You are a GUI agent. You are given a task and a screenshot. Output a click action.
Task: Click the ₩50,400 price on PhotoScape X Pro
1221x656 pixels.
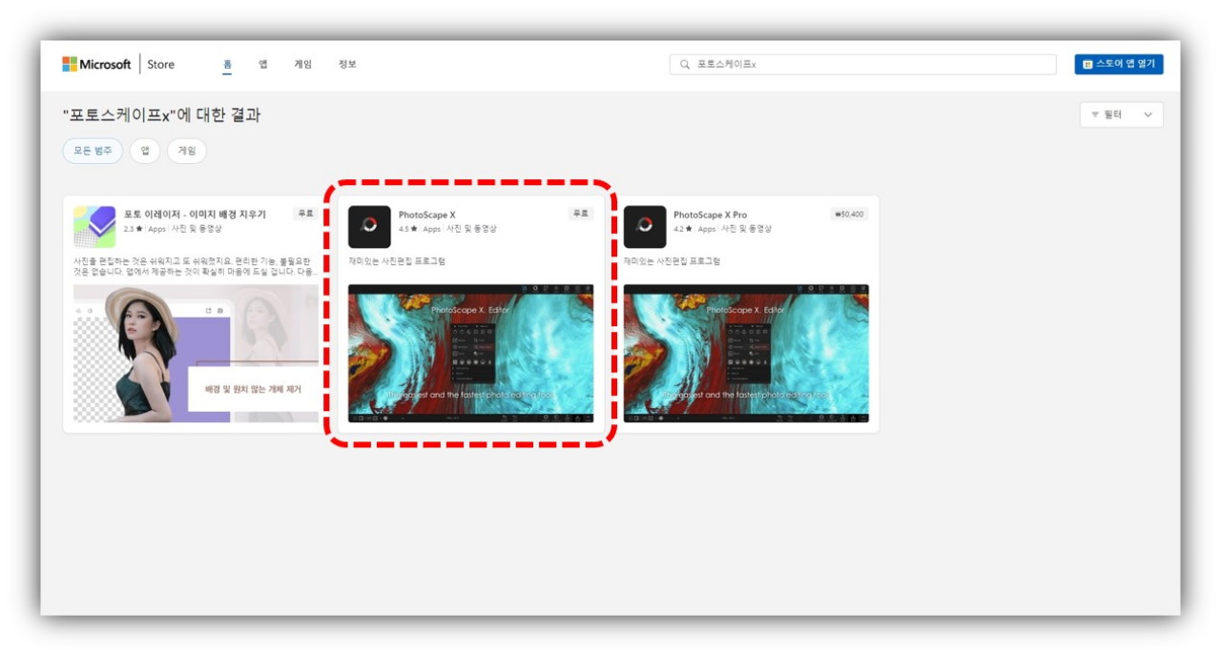pos(849,215)
